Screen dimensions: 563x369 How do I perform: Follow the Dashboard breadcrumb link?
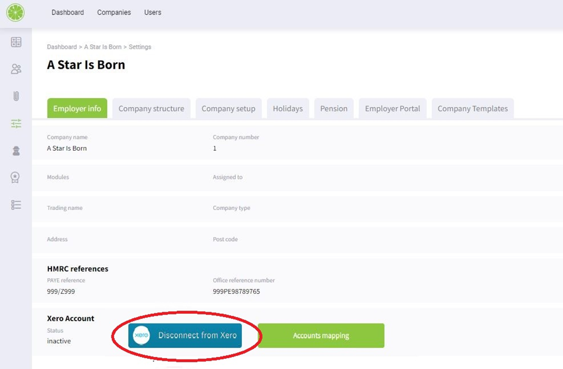[x=62, y=47]
